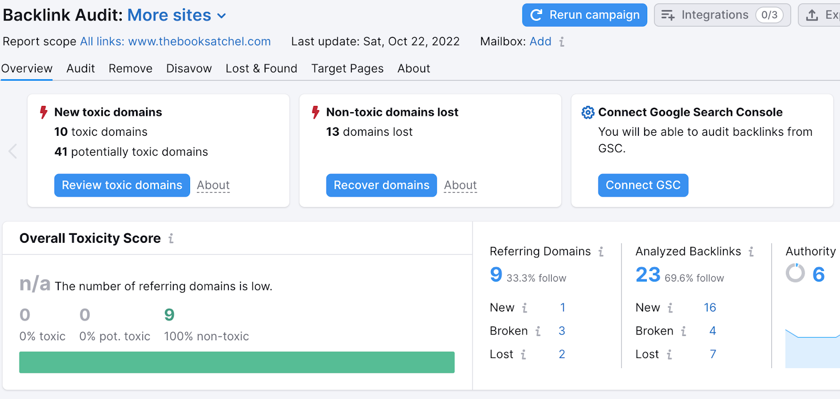The height and width of the screenshot is (399, 840).
Task: Click the Authority Score trend chart
Action: point(812,349)
